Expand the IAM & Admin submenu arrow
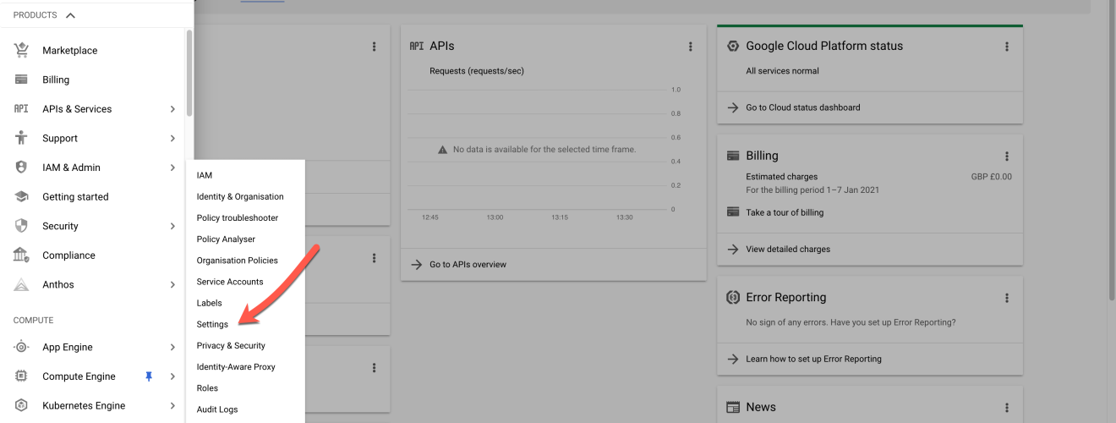Screen dimensions: 1116x423 (172, 168)
